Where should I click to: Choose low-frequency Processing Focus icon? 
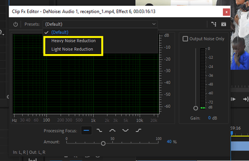(x=99, y=130)
